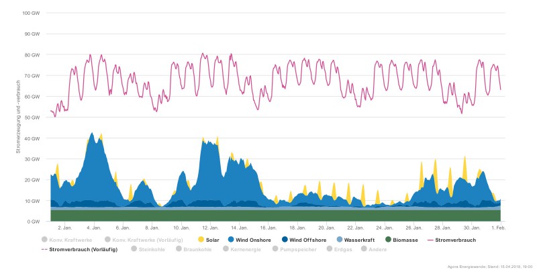537x270 pixels.
Task: Show the Kernenergie series in chart
Action: point(226,249)
